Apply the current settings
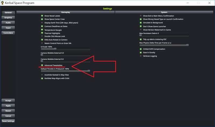The image size is (215, 127). tap(8, 106)
